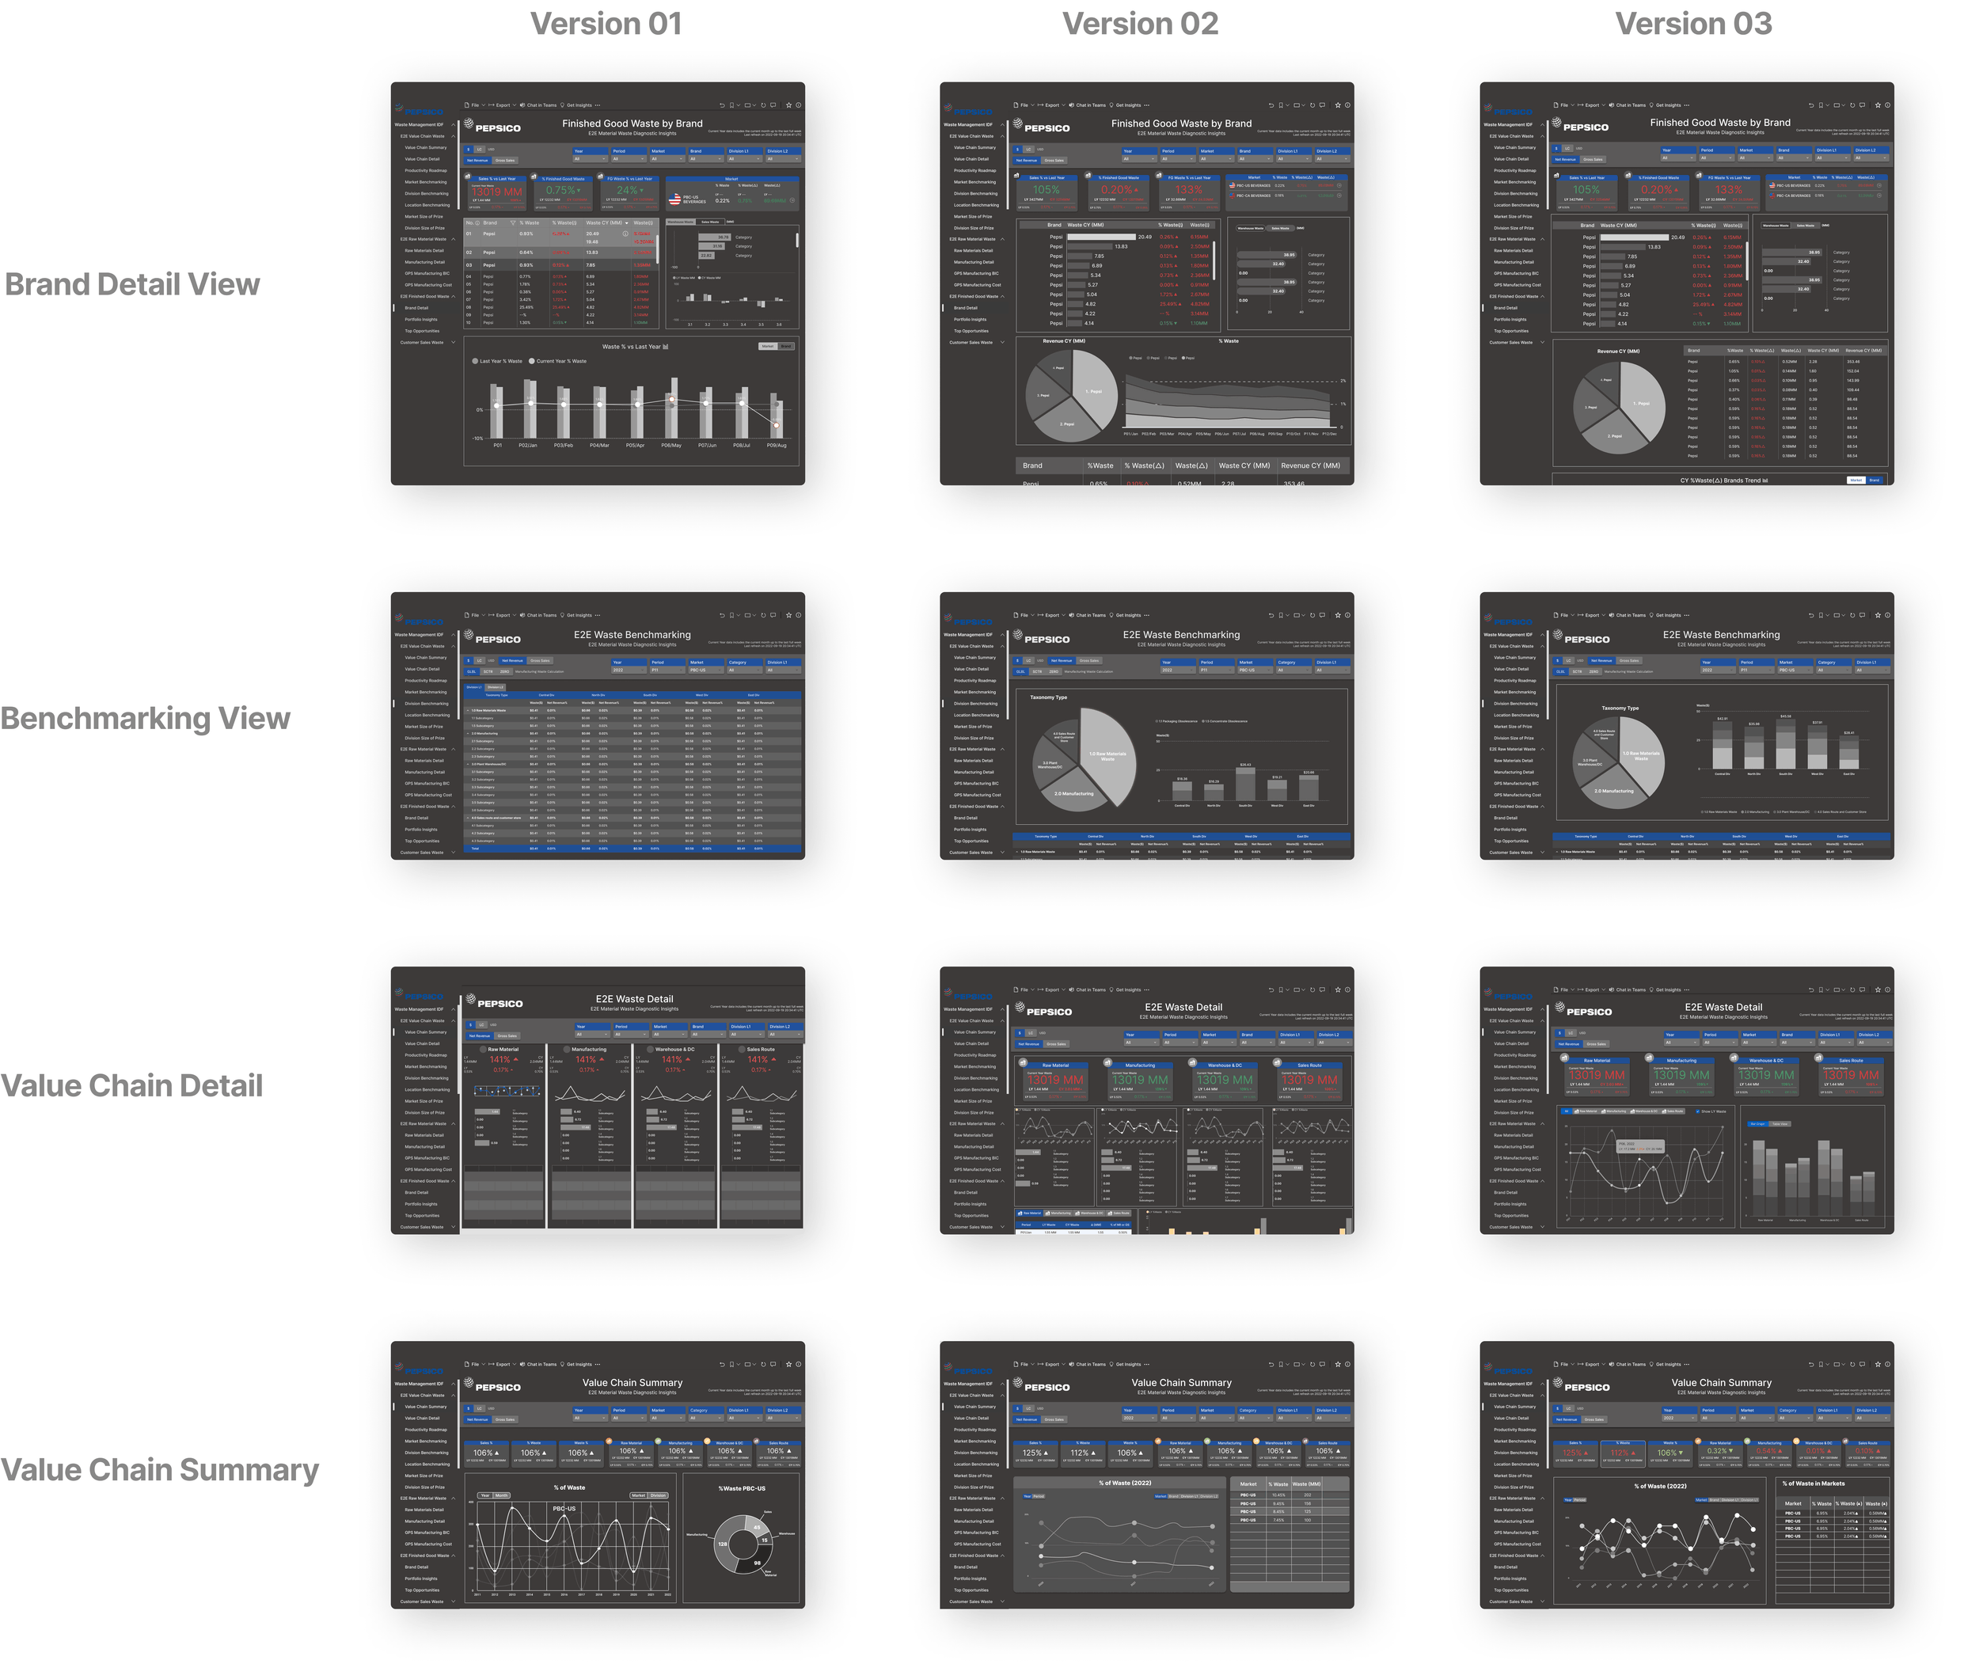1979x1679 pixels.
Task: Open the info icon in the toolbar
Action: [x=799, y=105]
